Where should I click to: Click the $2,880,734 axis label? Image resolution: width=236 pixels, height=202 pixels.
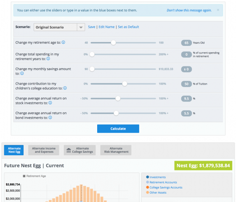13,184
